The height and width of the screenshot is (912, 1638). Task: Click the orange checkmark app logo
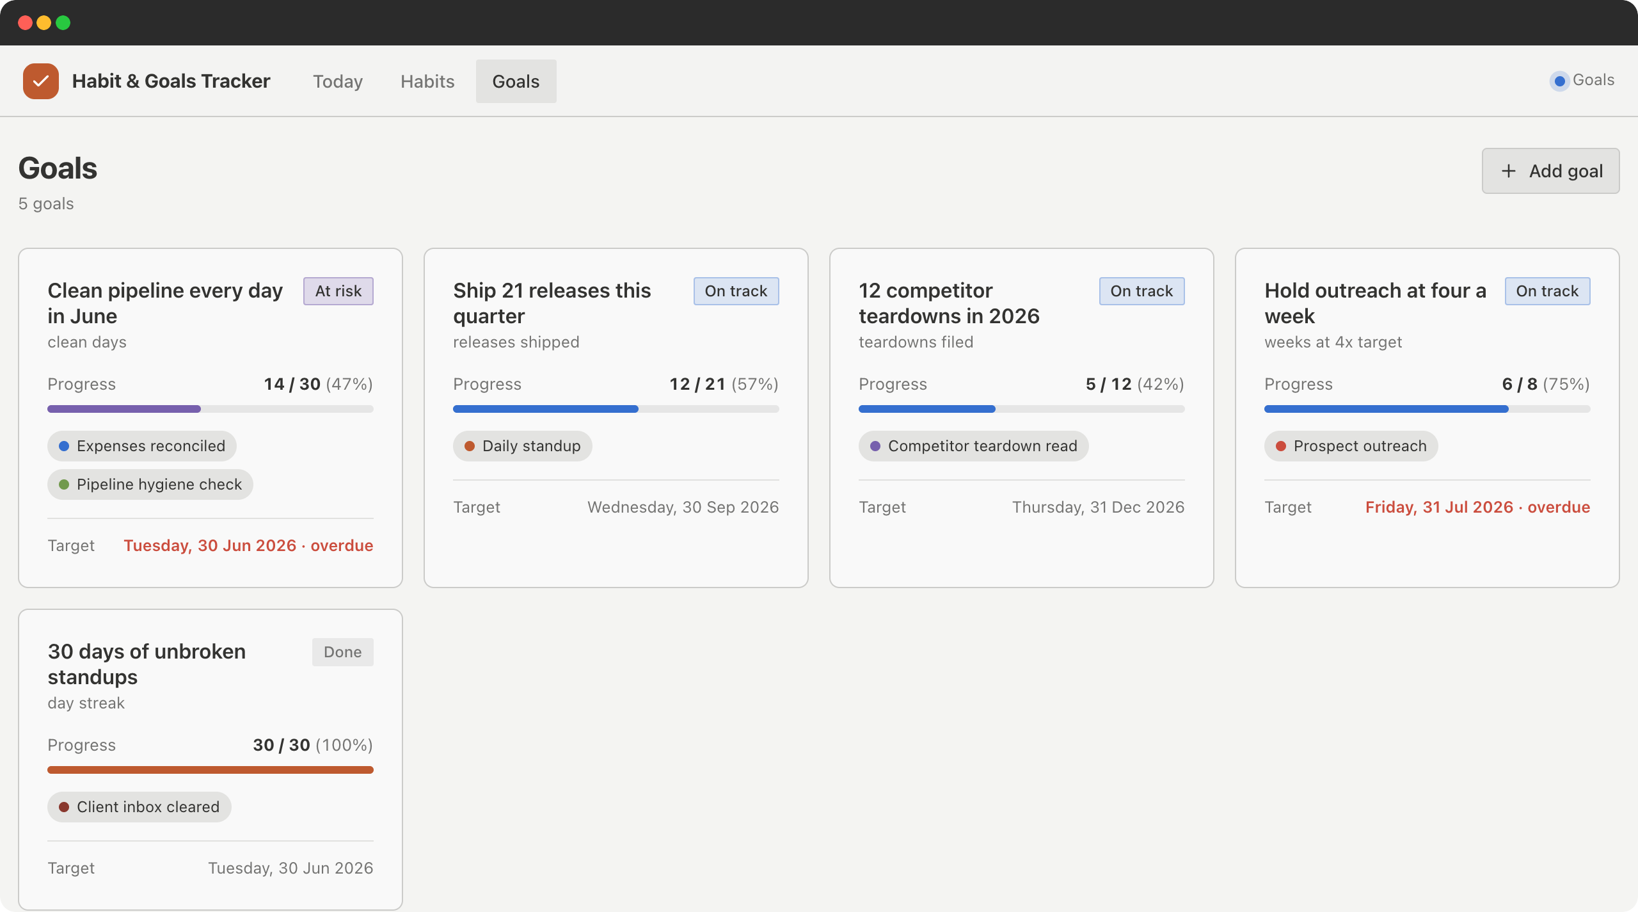click(x=41, y=81)
